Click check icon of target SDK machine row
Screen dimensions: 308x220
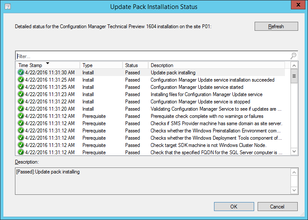point(21,145)
